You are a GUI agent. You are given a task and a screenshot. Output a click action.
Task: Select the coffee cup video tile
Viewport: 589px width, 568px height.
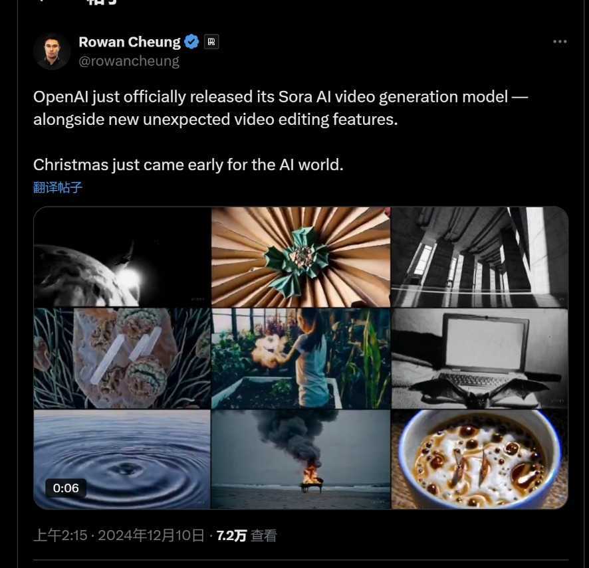pyautogui.click(x=479, y=459)
